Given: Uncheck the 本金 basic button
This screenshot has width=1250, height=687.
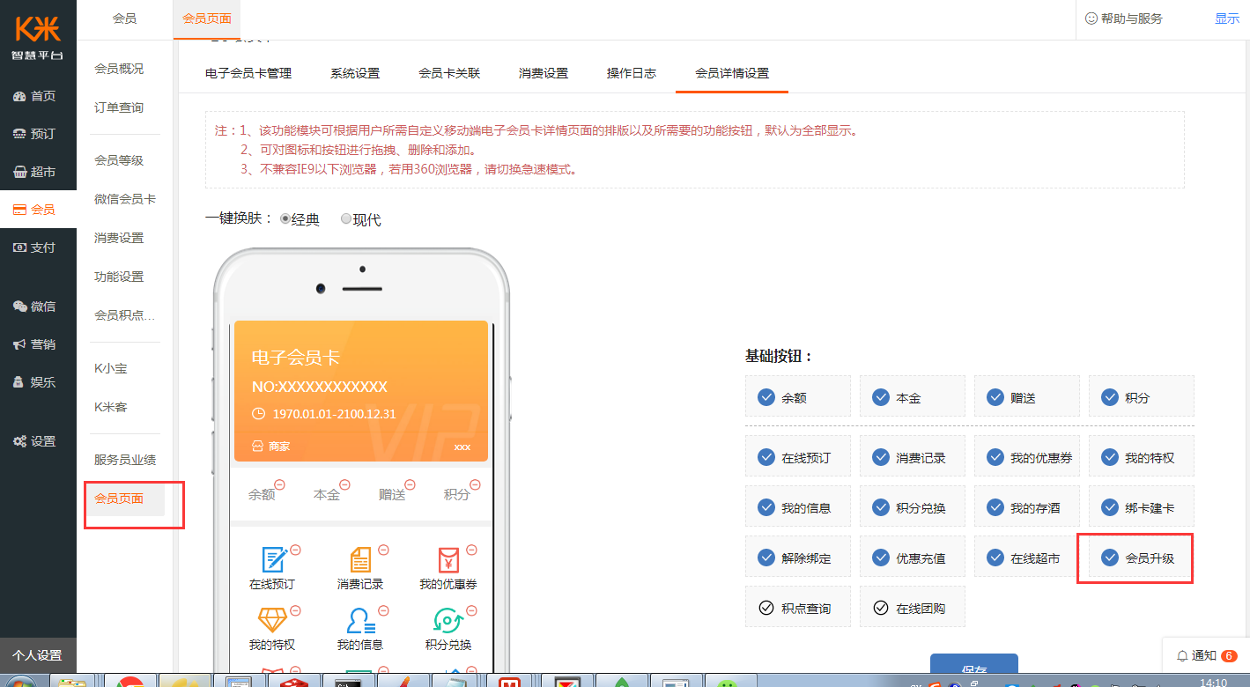Looking at the screenshot, I should [x=880, y=397].
